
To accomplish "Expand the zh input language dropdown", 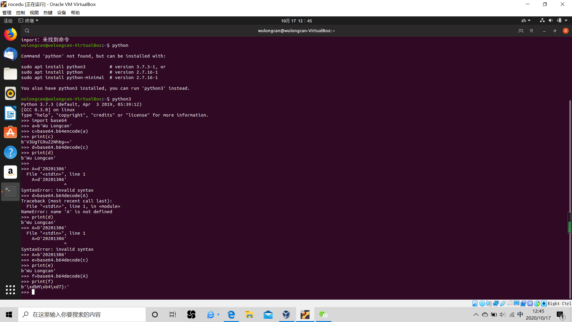I will point(526,21).
